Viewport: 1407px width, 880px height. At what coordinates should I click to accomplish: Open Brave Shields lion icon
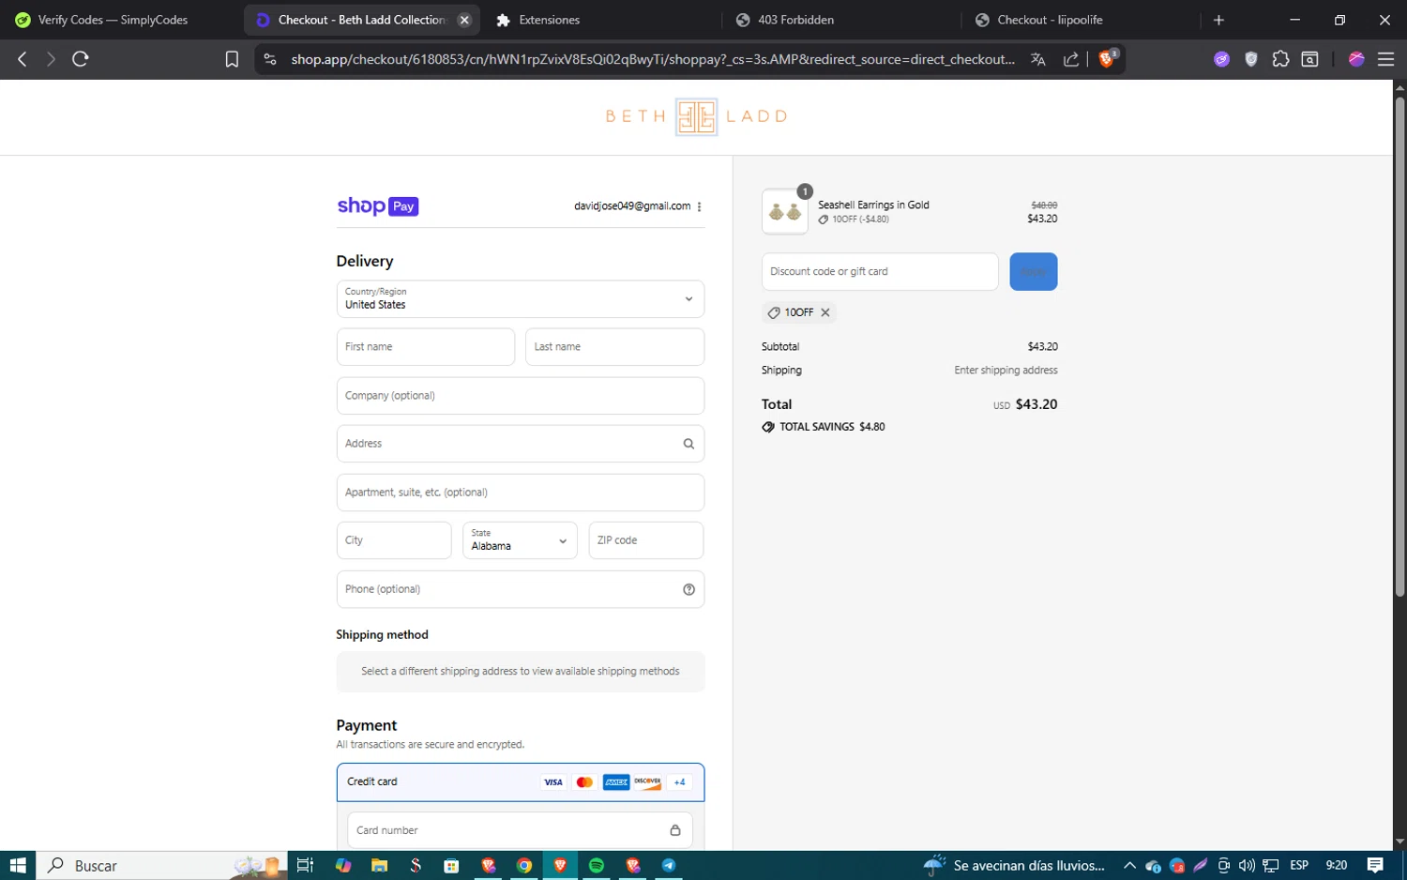coord(1108,59)
